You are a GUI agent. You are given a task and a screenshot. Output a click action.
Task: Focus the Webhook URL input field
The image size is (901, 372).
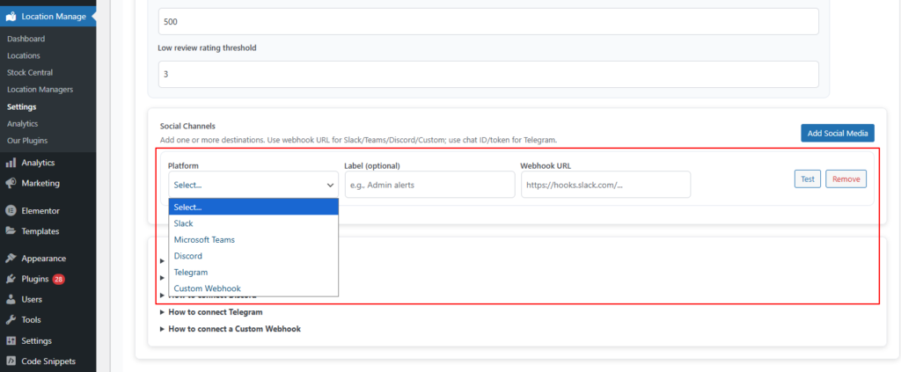[x=605, y=185]
